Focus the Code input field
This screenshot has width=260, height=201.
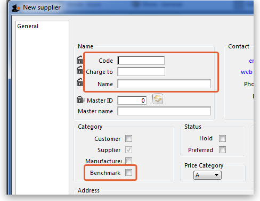(141, 61)
